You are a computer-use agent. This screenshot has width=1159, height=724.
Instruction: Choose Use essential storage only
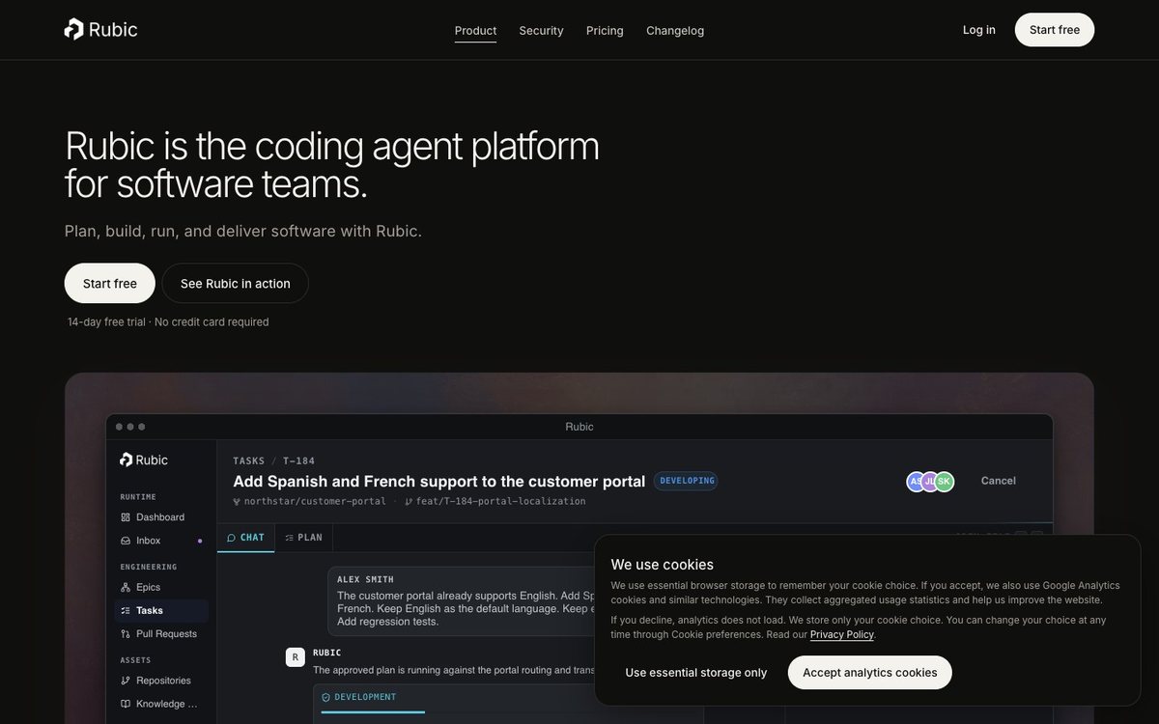696,673
